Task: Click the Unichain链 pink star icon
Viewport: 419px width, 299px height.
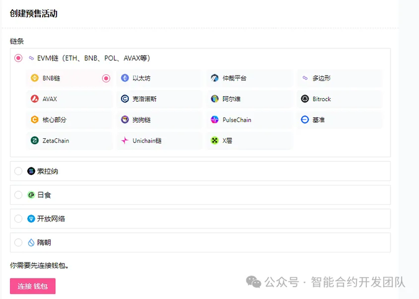Action: tap(125, 140)
